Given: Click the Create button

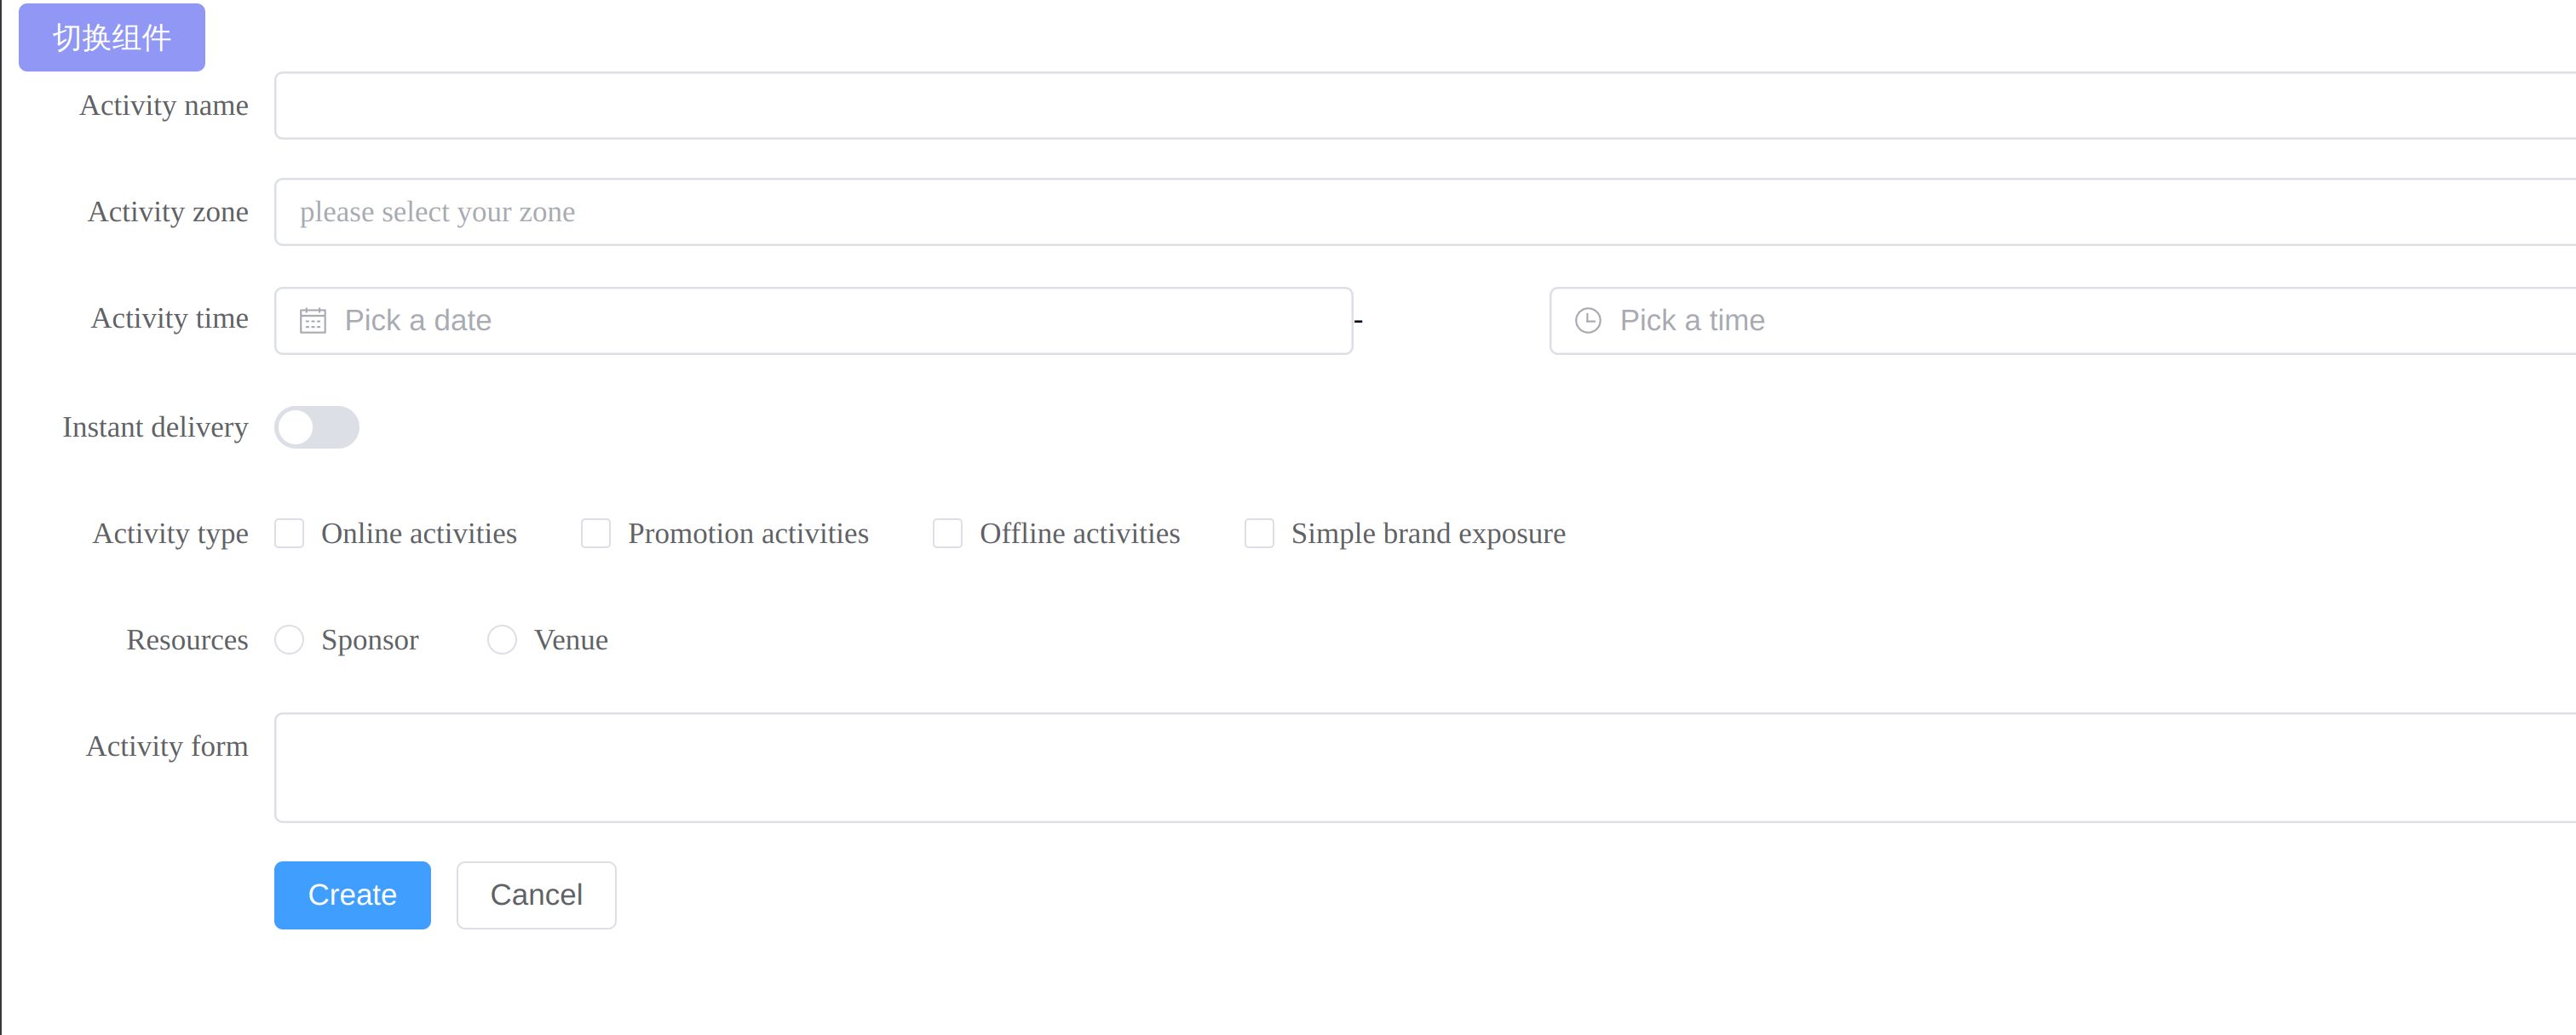Looking at the screenshot, I should [x=352, y=895].
